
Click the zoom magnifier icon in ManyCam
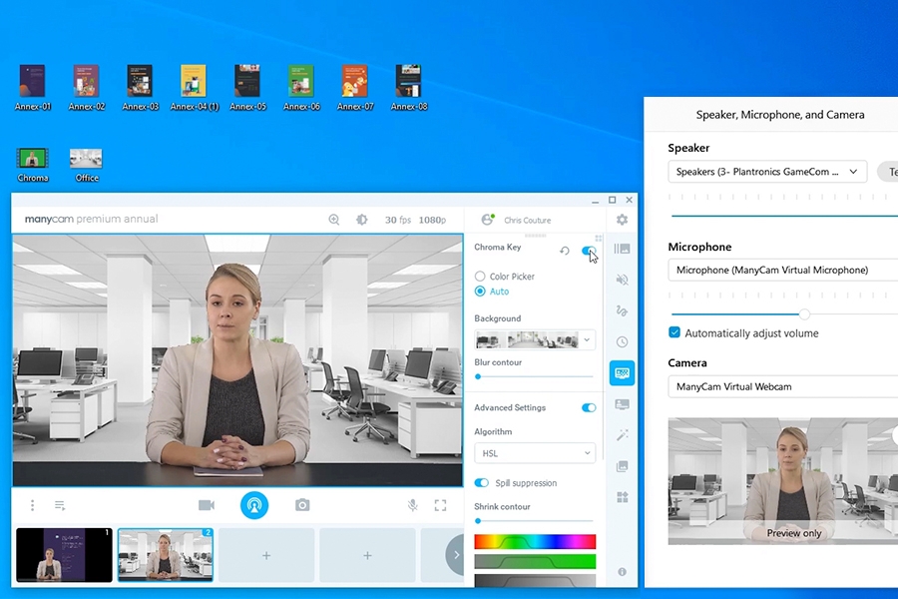pos(334,220)
